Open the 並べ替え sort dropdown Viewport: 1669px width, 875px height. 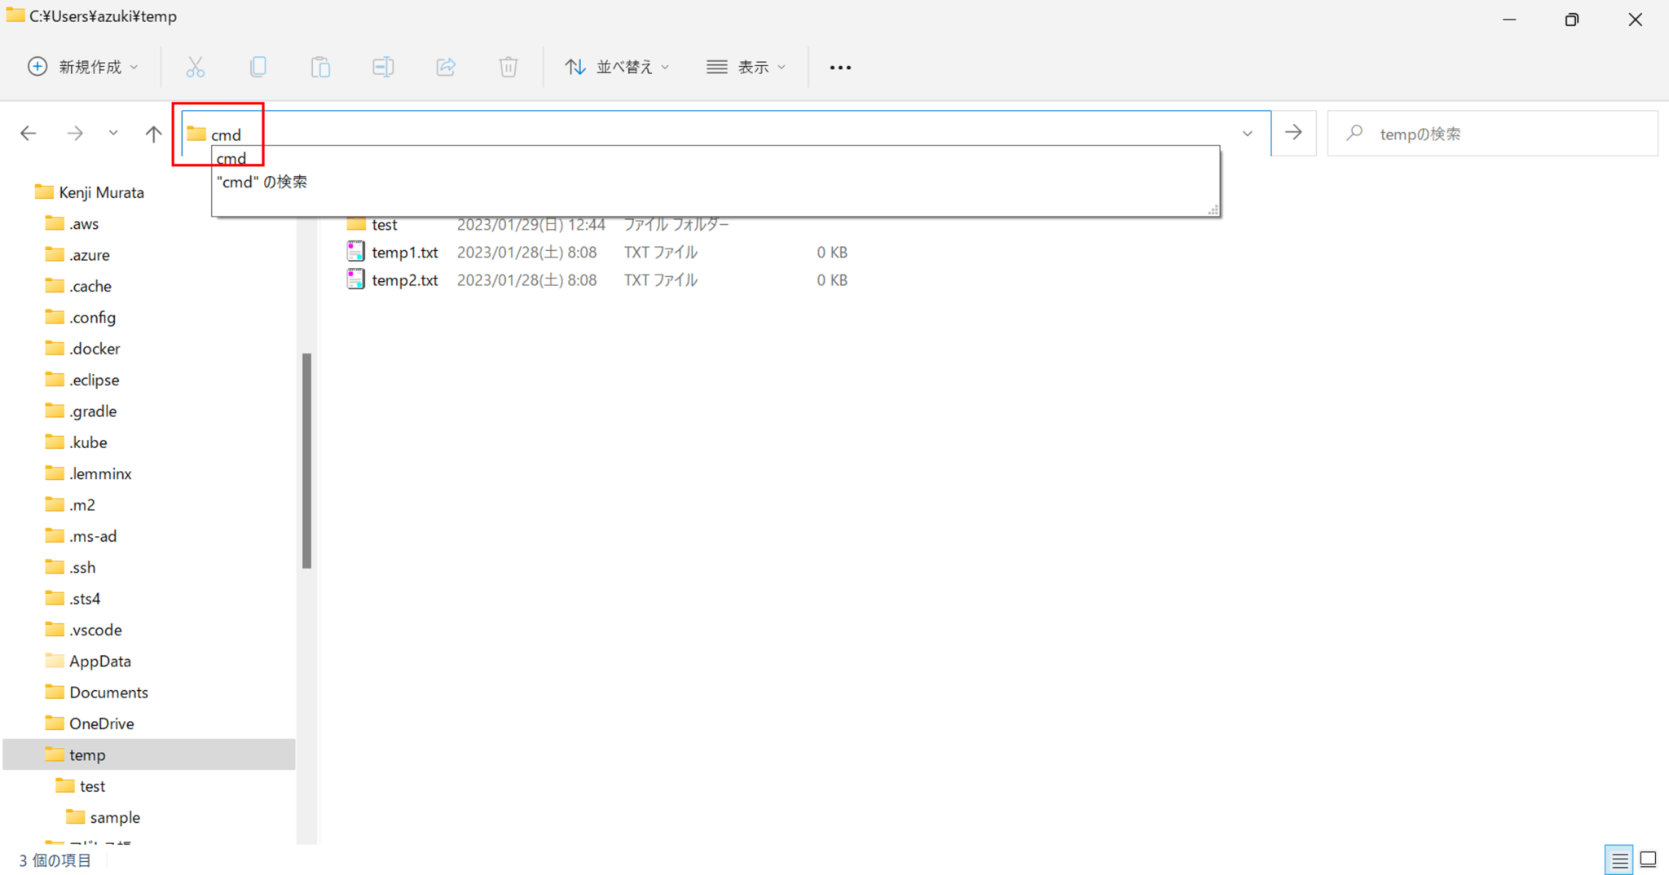617,67
